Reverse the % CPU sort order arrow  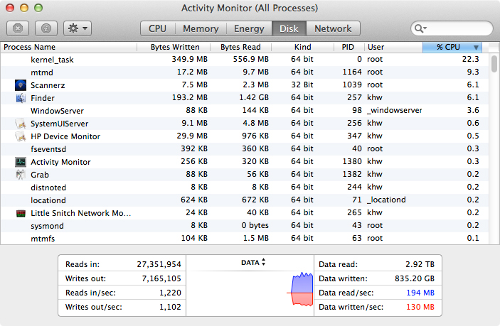[x=476, y=48]
